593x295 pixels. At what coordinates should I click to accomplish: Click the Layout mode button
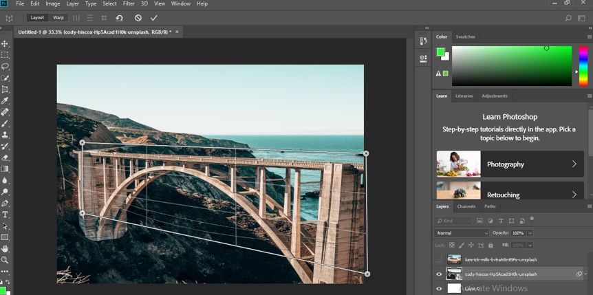(37, 18)
